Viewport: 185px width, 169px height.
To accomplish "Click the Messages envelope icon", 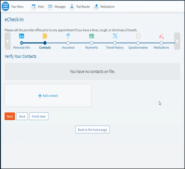I will (50, 7).
